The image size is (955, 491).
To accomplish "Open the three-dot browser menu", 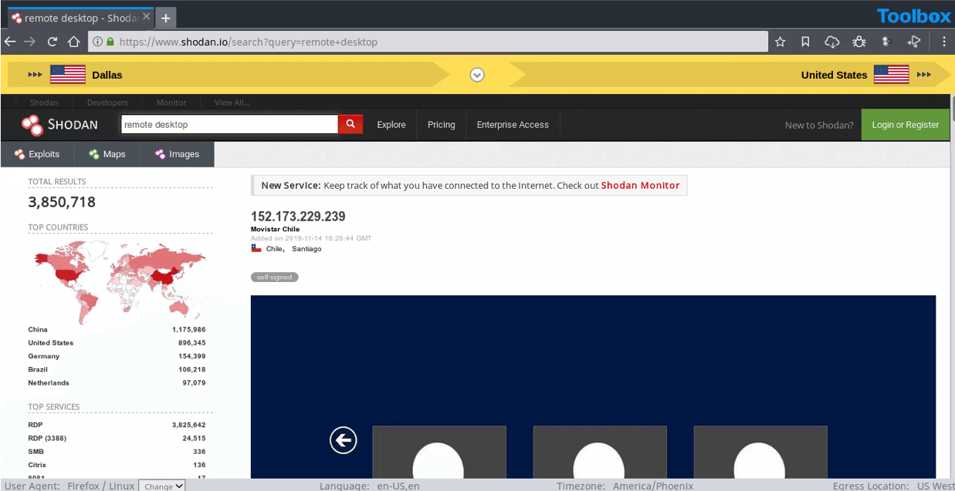I will pos(944,42).
